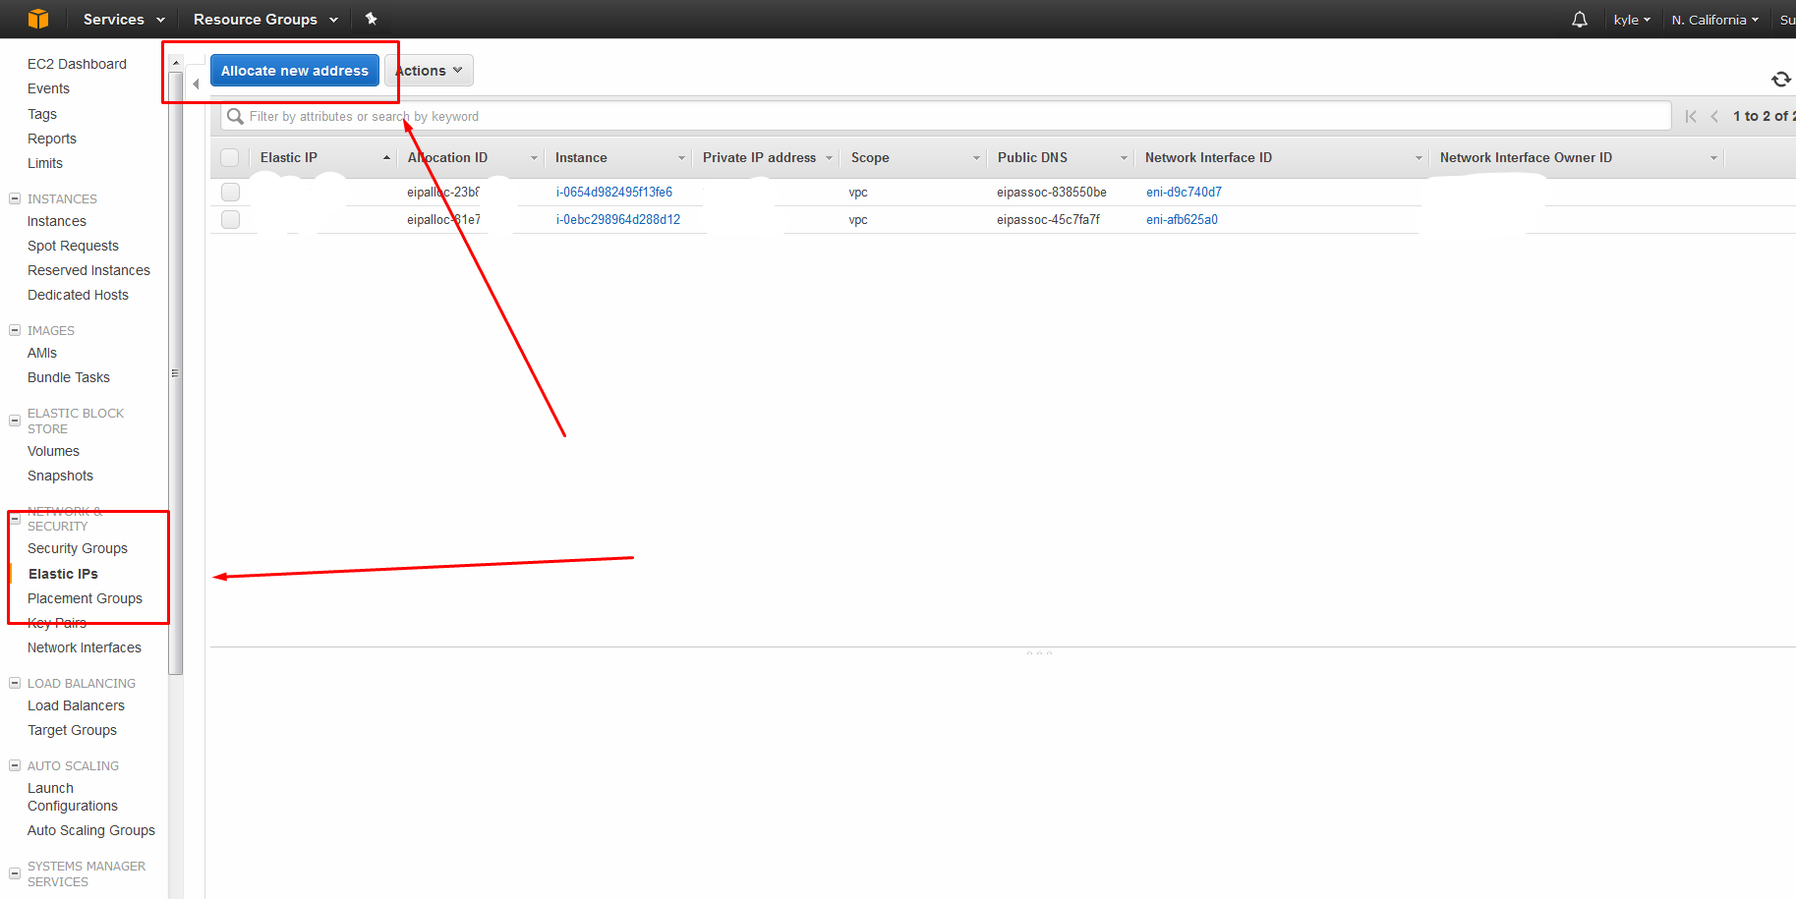Open Launch Configurations page

pos(73,797)
